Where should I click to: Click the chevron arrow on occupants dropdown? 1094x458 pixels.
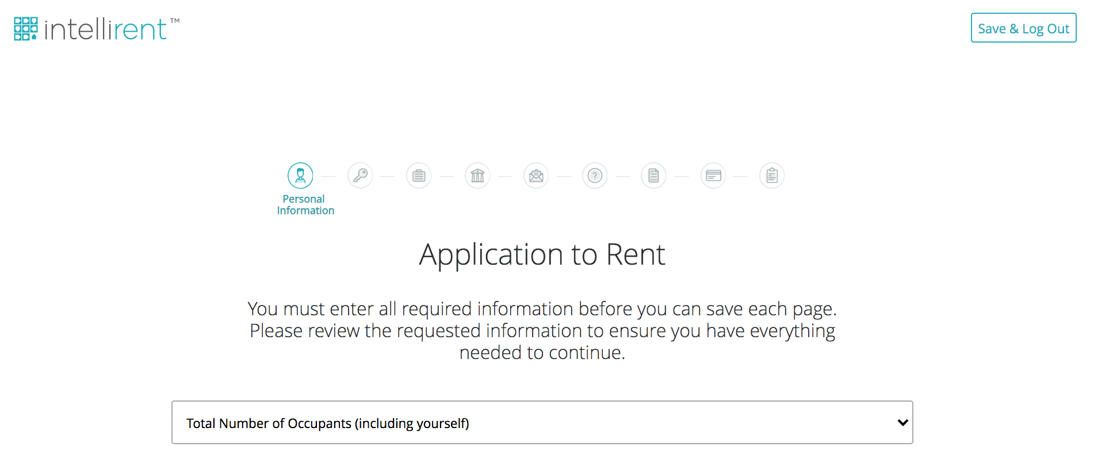point(902,422)
